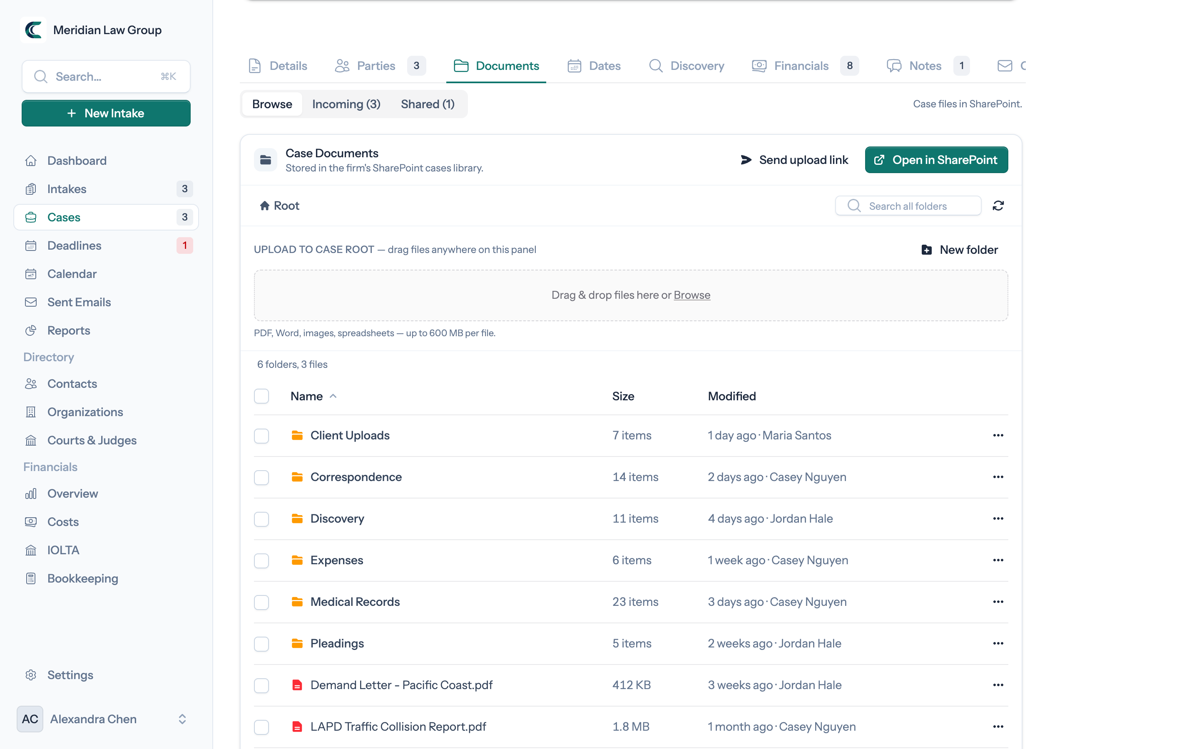Open Costs in the Financials section
The height and width of the screenshot is (749, 1199).
(106, 522)
